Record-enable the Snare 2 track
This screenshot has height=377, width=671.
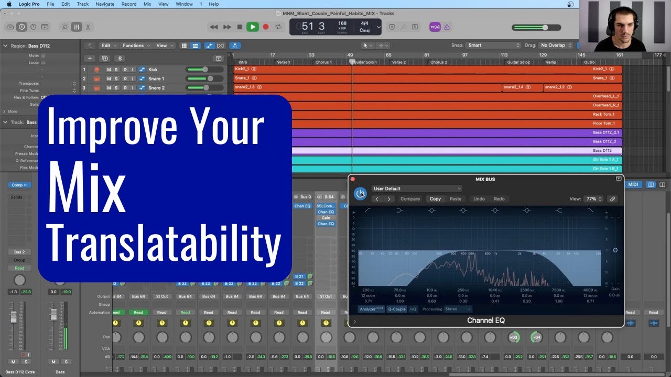(x=125, y=88)
